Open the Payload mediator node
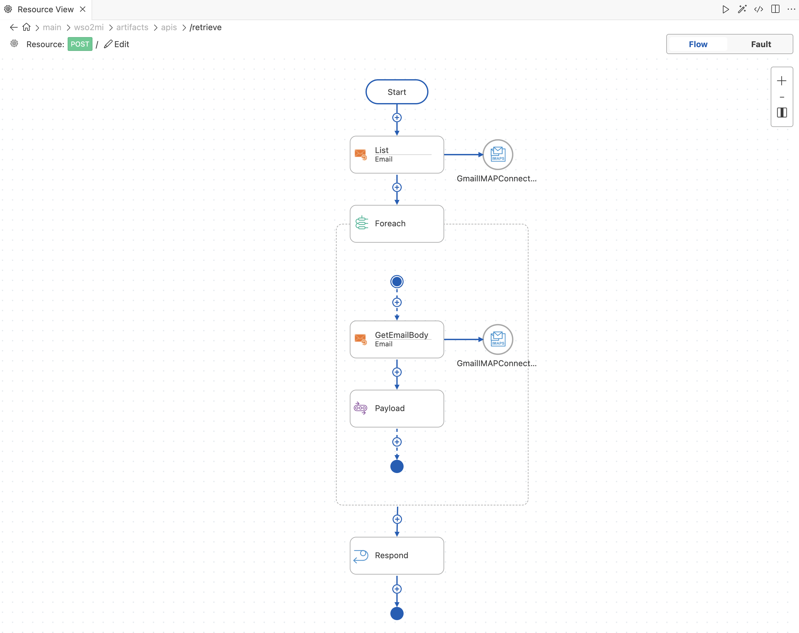 click(397, 408)
